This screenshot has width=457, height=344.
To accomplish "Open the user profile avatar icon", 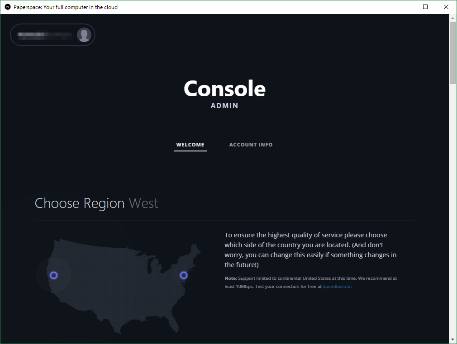I will pos(84,35).
